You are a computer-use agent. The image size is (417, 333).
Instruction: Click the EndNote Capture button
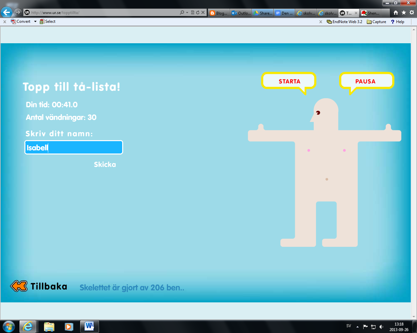(x=376, y=22)
